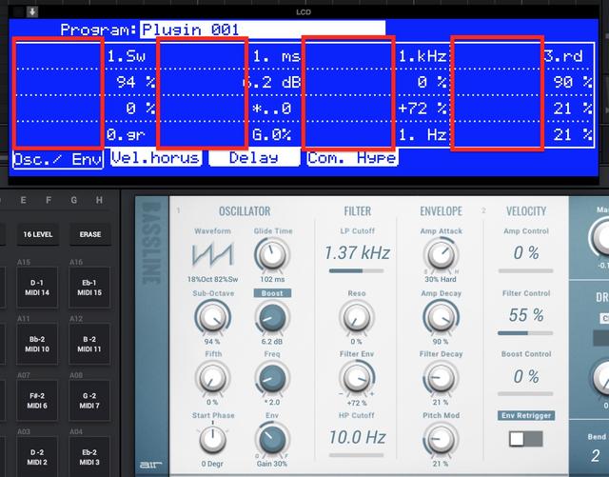Screen dimensions: 609x477
Task: Select pad bank F
Action: coord(49,200)
